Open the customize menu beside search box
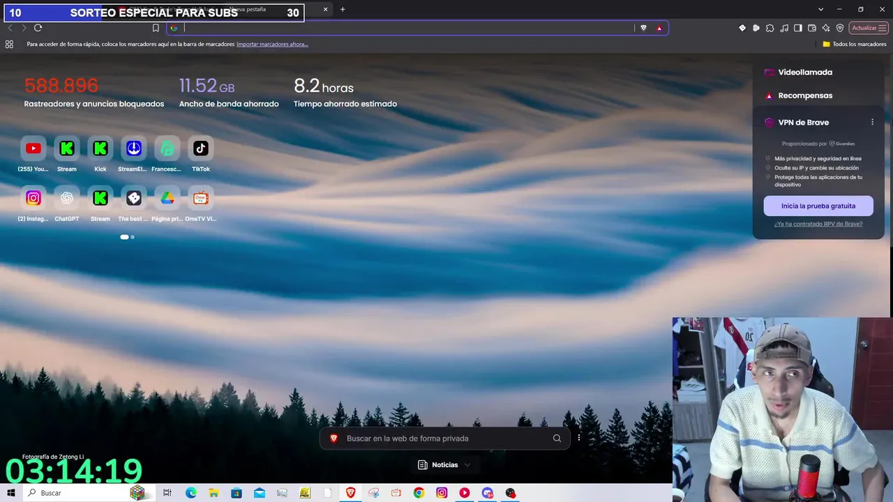Viewport: 893px width, 502px height. [579, 438]
